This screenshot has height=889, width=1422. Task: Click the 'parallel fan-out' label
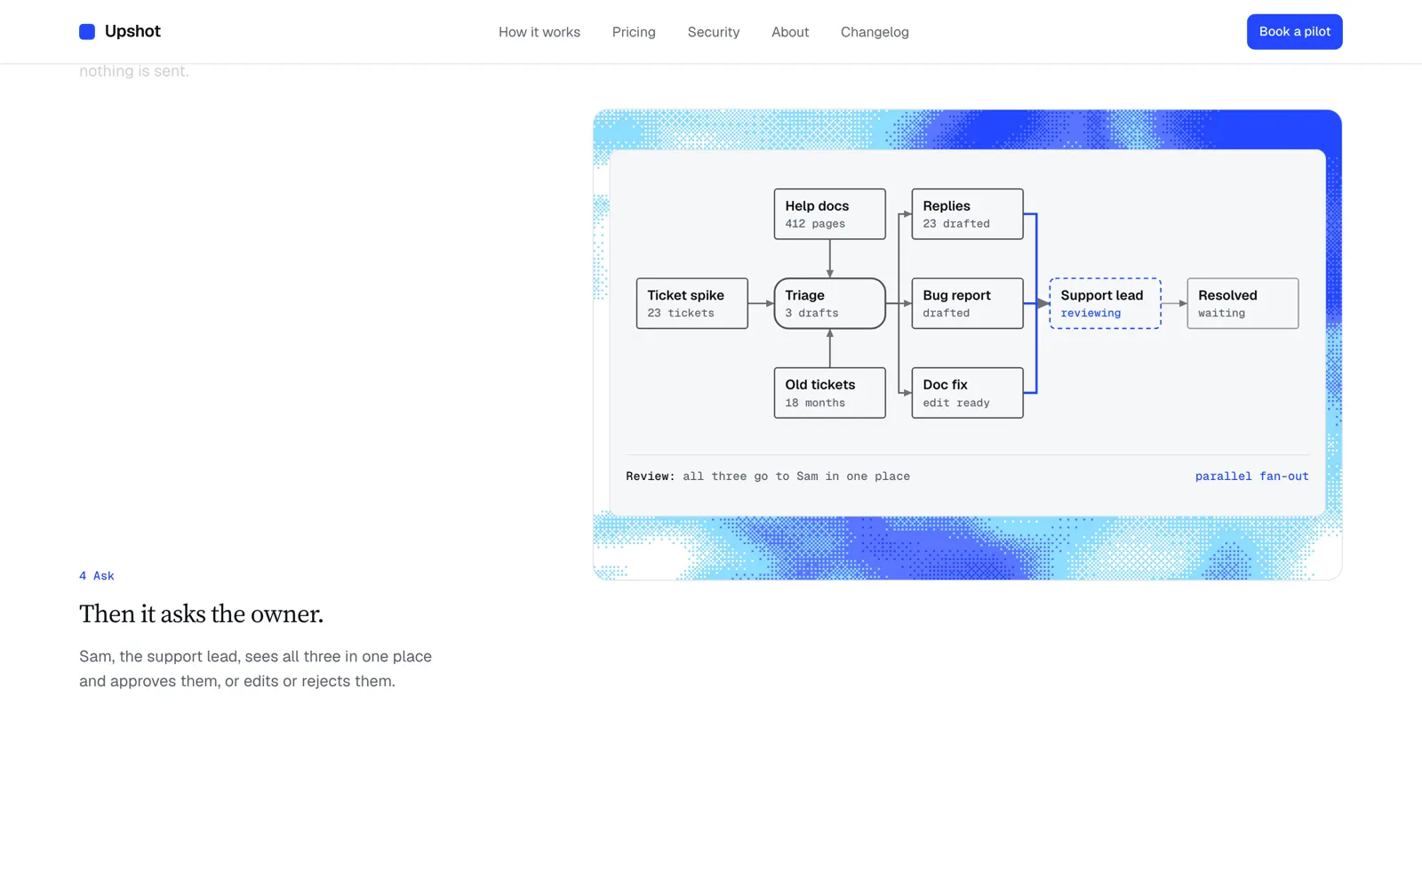[1251, 477]
